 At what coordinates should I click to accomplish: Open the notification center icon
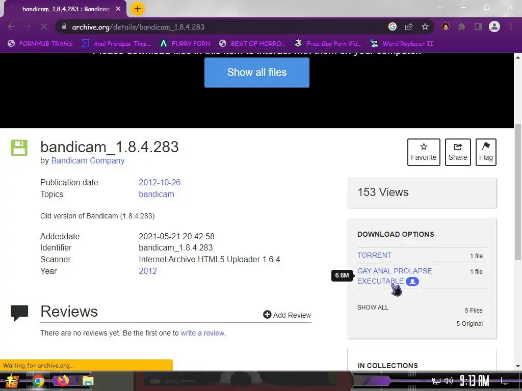[505, 380]
